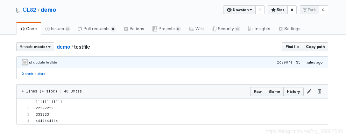Screen dimensions: 346x137
Task: Open the Projects tab
Action: click(166, 29)
